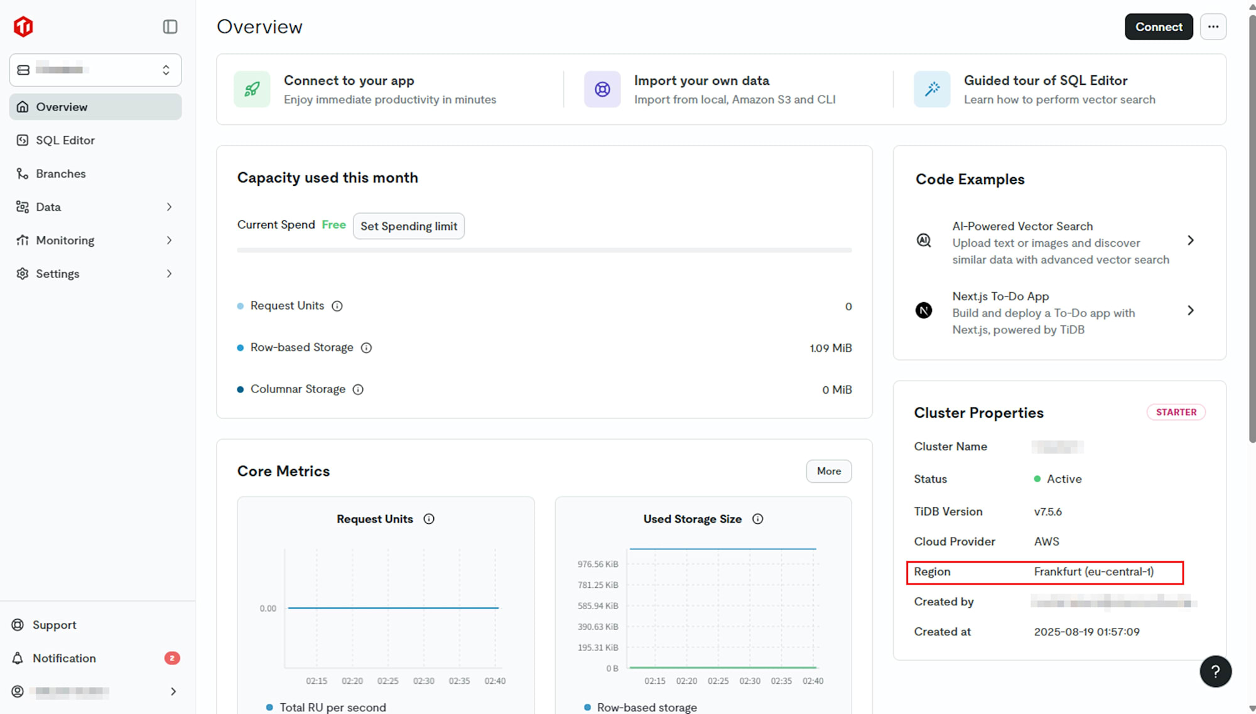Select Overview in the sidebar
Image resolution: width=1256 pixels, height=714 pixels.
95,107
